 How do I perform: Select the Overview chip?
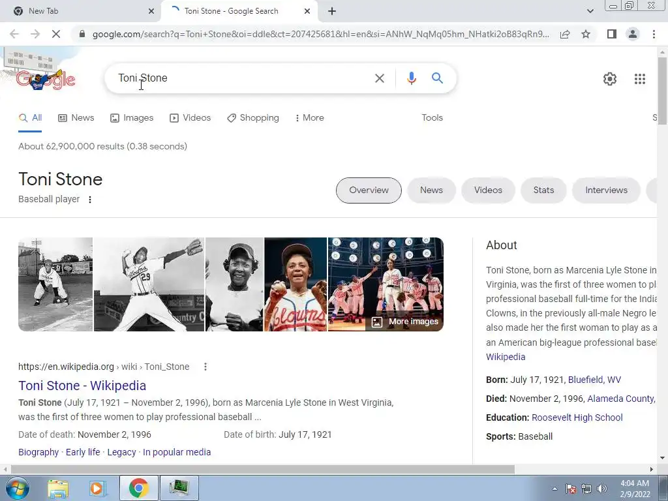coord(369,190)
